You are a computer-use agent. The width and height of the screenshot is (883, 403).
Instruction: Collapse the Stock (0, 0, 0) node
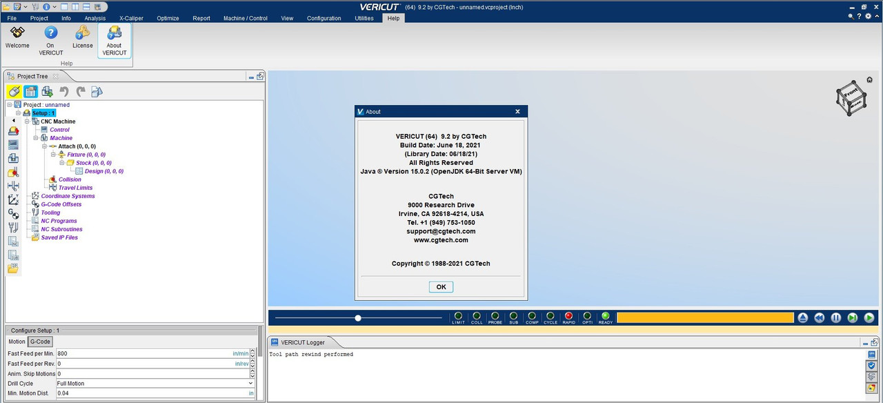tap(61, 163)
